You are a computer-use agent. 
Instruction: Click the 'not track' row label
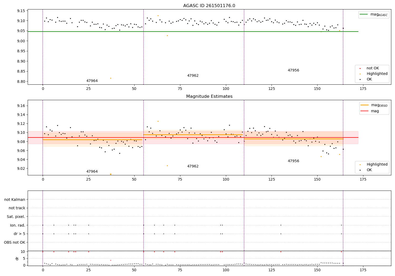click(17, 208)
